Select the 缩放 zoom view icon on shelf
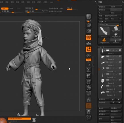 pos(89,82)
